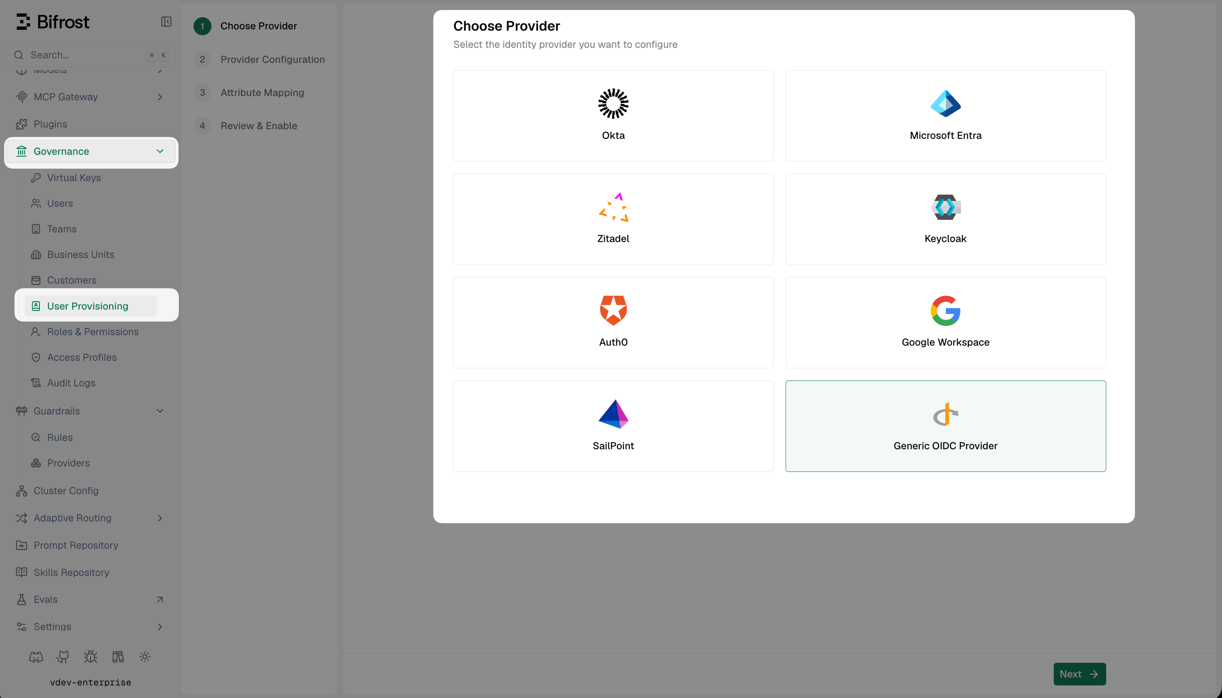
Task: Expand the Adaptive Routing chevron
Action: click(160, 518)
